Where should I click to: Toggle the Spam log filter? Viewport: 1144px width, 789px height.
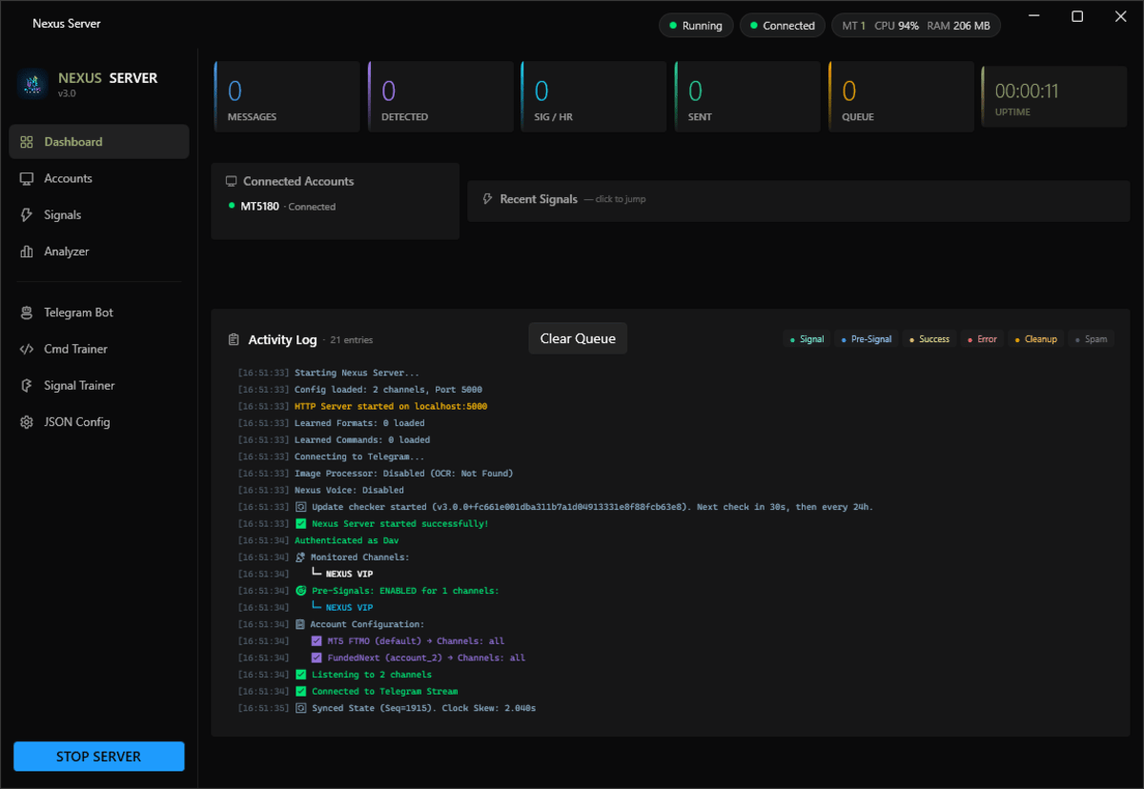[1091, 339]
